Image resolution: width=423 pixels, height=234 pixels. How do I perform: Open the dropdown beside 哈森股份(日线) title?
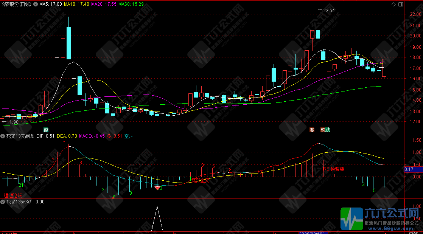click(36, 4)
